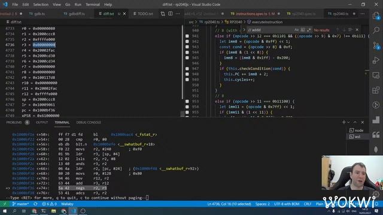Open the File menu

[x=15, y=4]
